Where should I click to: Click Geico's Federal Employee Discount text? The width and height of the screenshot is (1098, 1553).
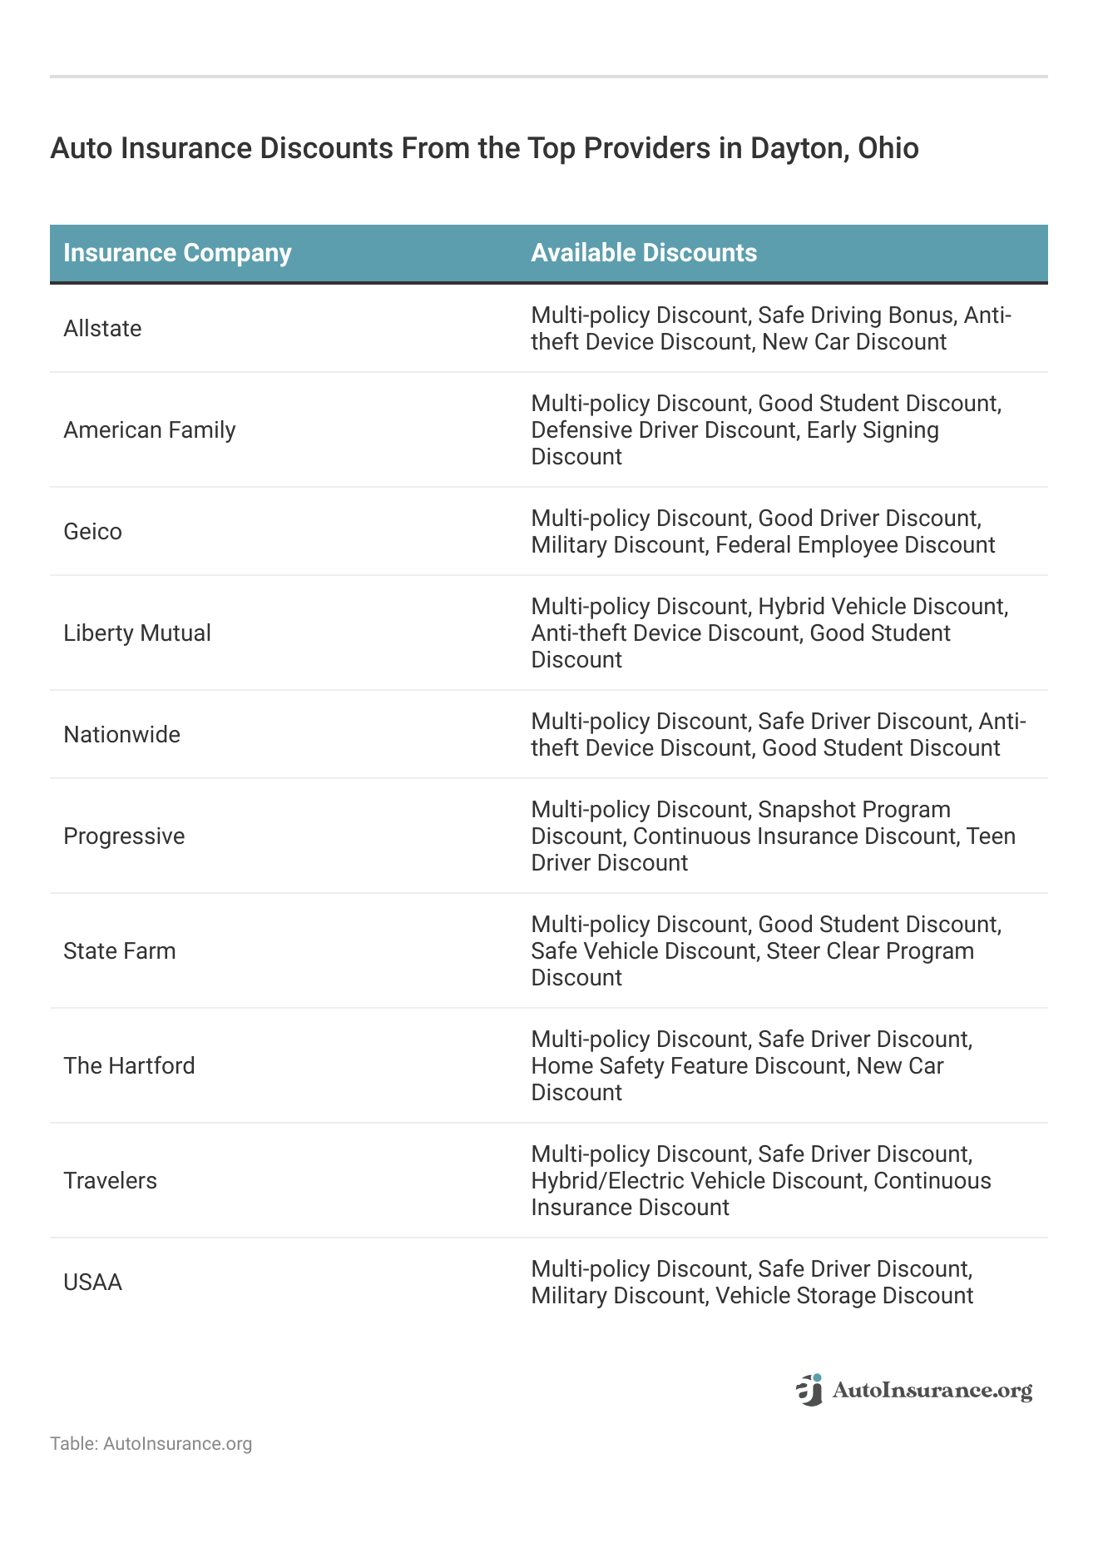[x=855, y=545]
